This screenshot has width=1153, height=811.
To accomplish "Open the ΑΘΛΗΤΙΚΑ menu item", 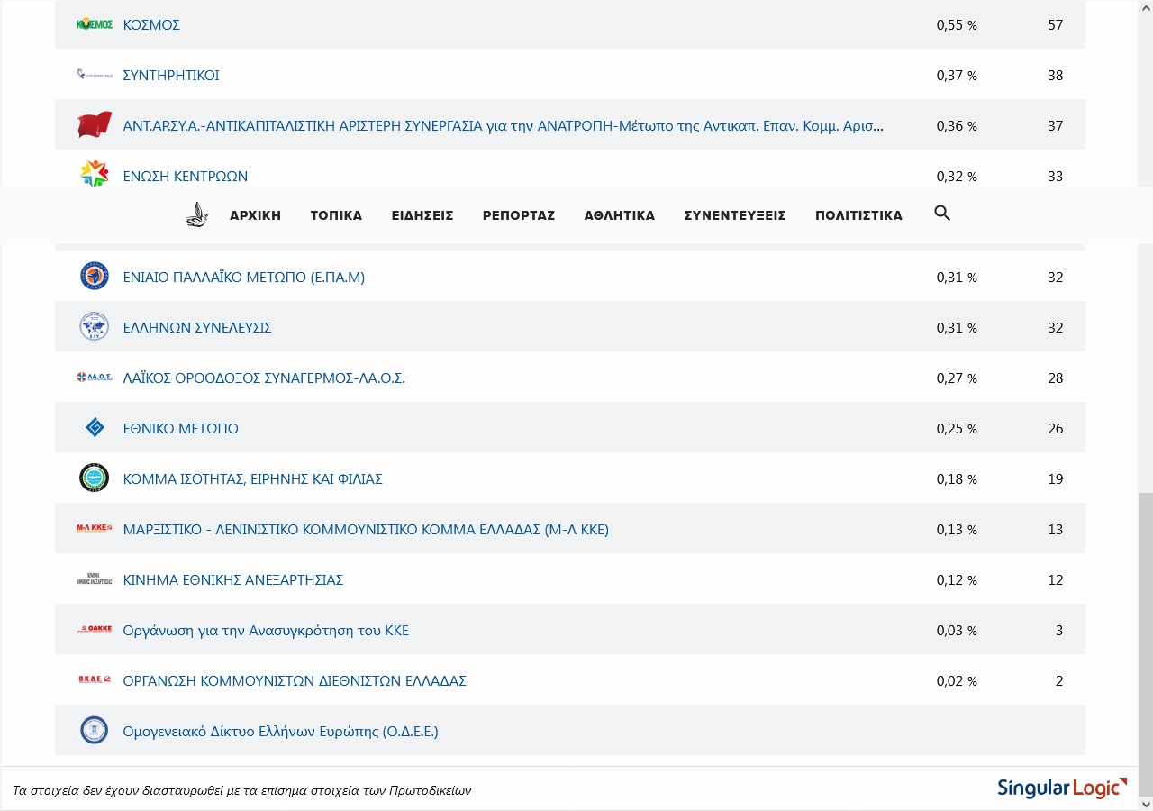I will point(619,215).
